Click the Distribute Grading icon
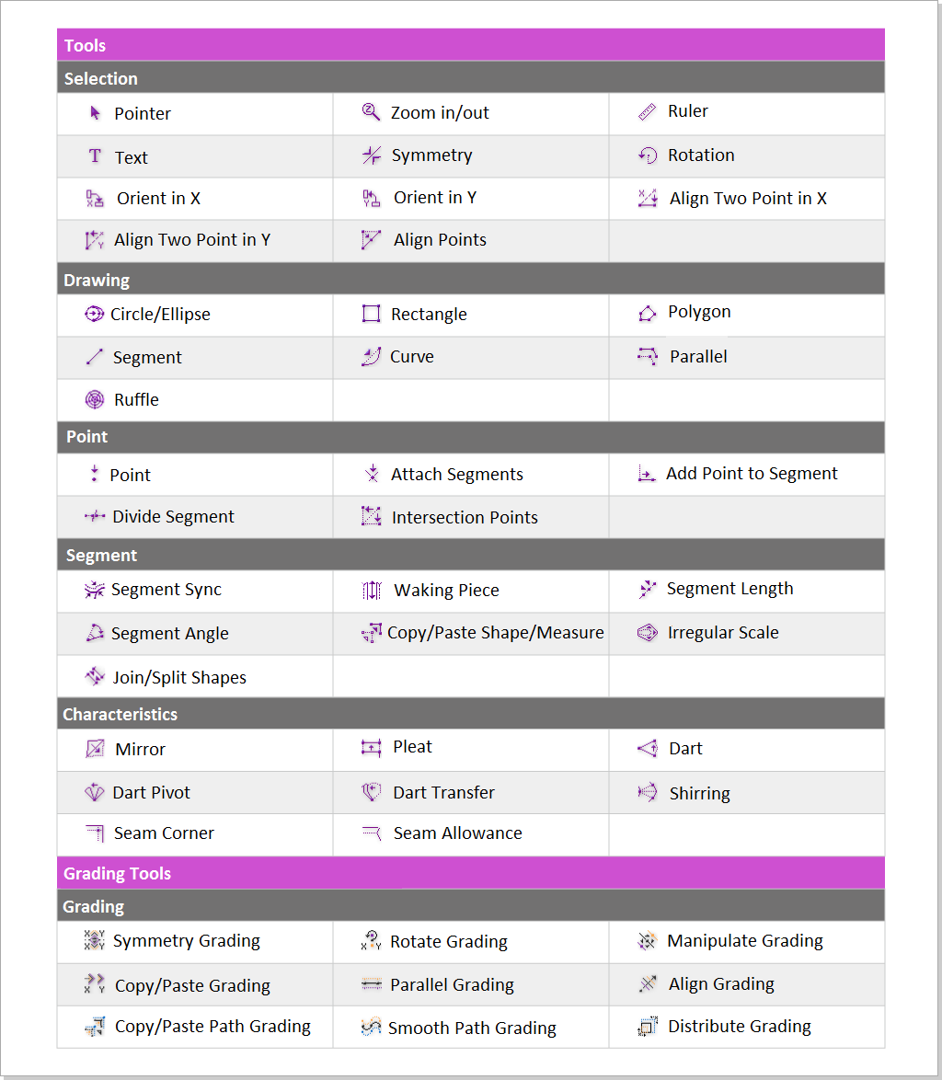The width and height of the screenshot is (942, 1080). (648, 1027)
